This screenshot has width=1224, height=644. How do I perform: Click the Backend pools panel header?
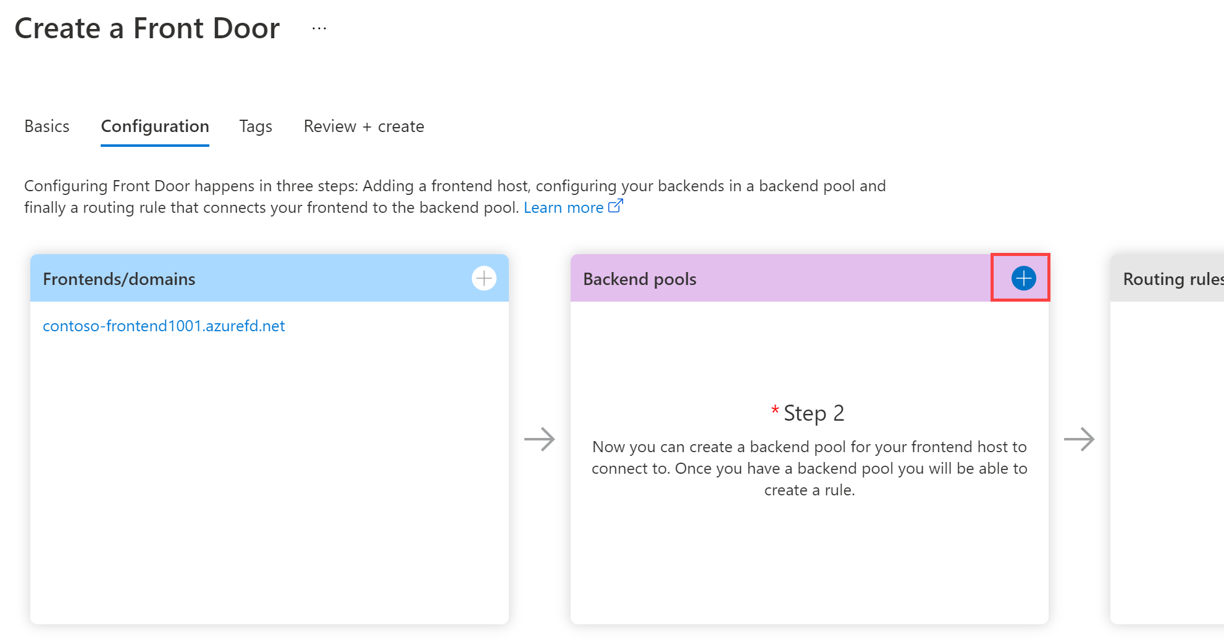pos(640,278)
